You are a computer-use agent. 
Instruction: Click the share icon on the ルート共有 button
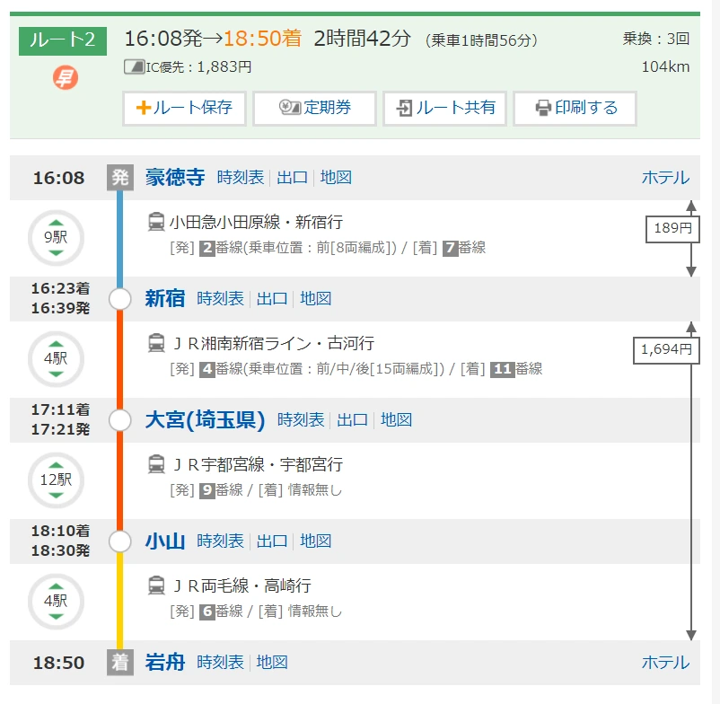coord(406,108)
